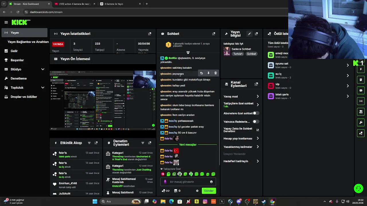Edit Yayın bilgisi with the pencil icon
Image resolution: width=367 pixels, height=206 pixels.
pos(249,34)
